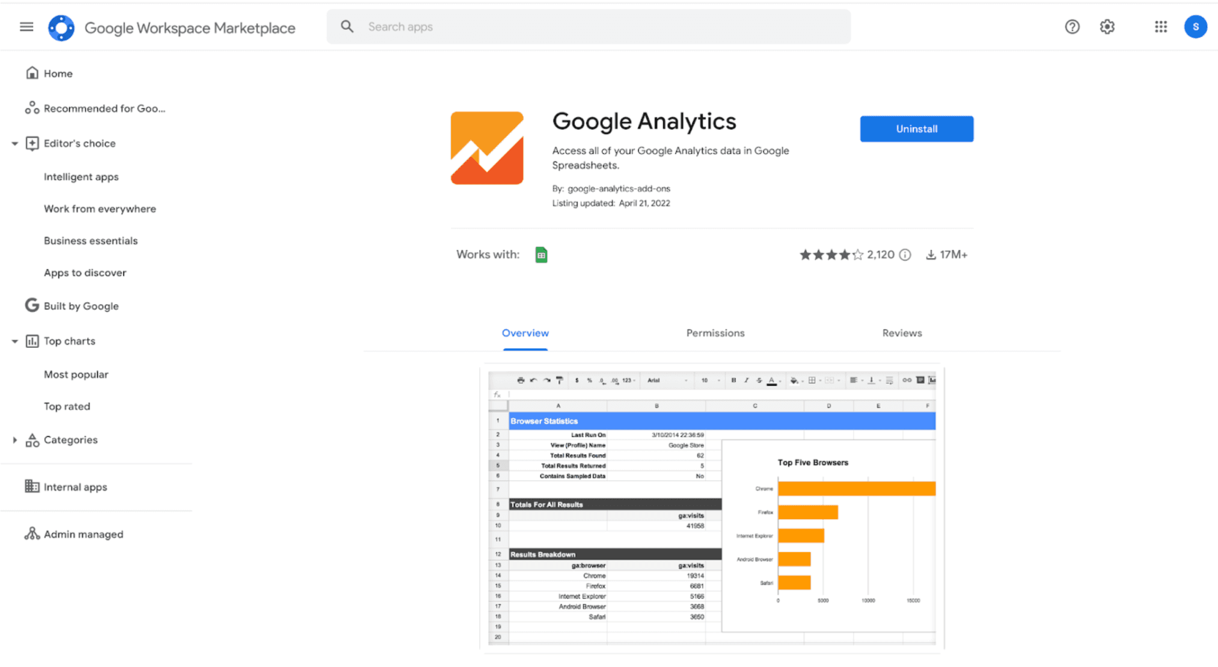The image size is (1218, 667).
Task: Open Top rated chart
Action: [67, 406]
